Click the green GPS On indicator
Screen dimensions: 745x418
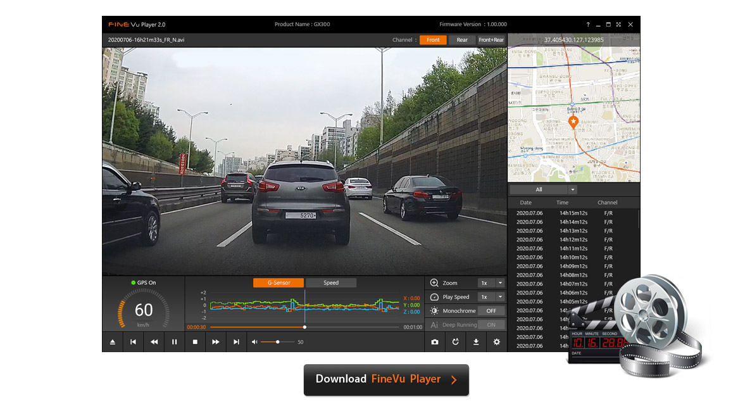coord(134,282)
